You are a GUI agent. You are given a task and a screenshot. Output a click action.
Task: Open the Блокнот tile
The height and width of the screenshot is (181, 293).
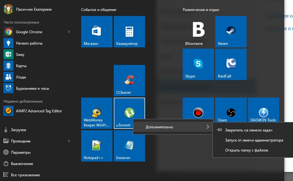129,146
